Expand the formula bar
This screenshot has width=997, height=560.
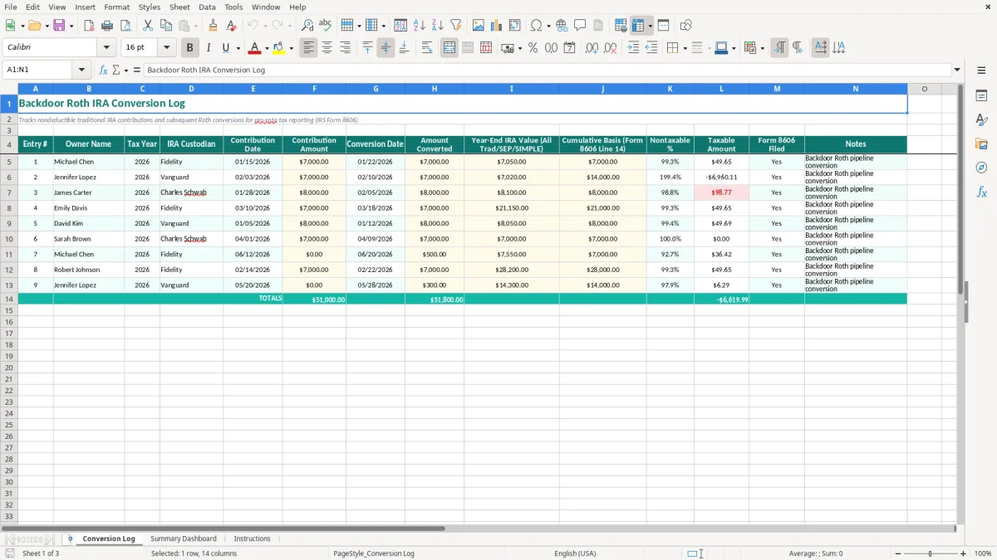[x=957, y=71]
